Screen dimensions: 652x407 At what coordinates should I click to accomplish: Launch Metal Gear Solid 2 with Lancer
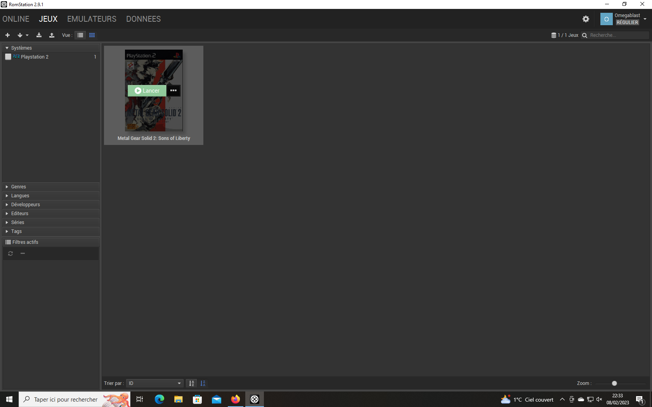click(x=147, y=91)
